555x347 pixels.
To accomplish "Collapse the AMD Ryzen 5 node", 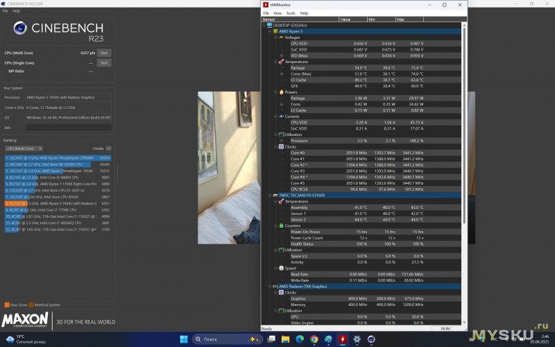I will [x=270, y=31].
